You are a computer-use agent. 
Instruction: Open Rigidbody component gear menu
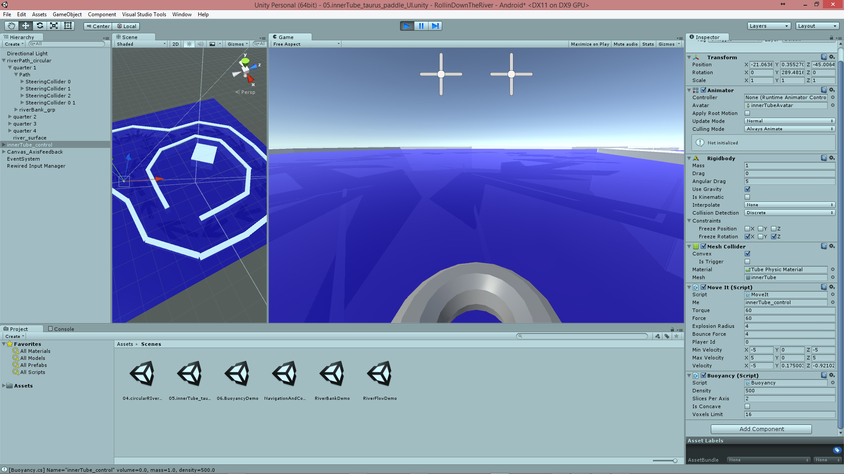coord(832,158)
